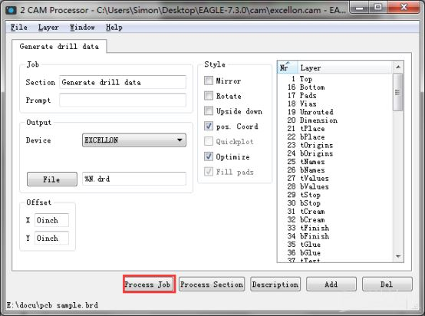This screenshot has height=316, width=425.
Task: Select layer 30 bStop
Action: tap(335, 203)
